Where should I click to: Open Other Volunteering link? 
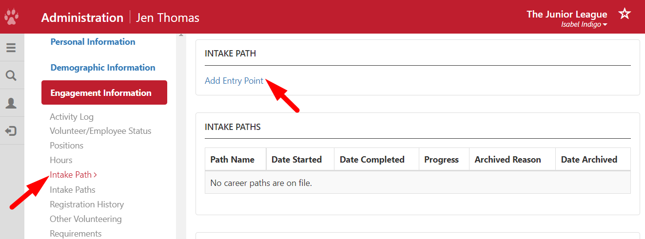click(86, 219)
